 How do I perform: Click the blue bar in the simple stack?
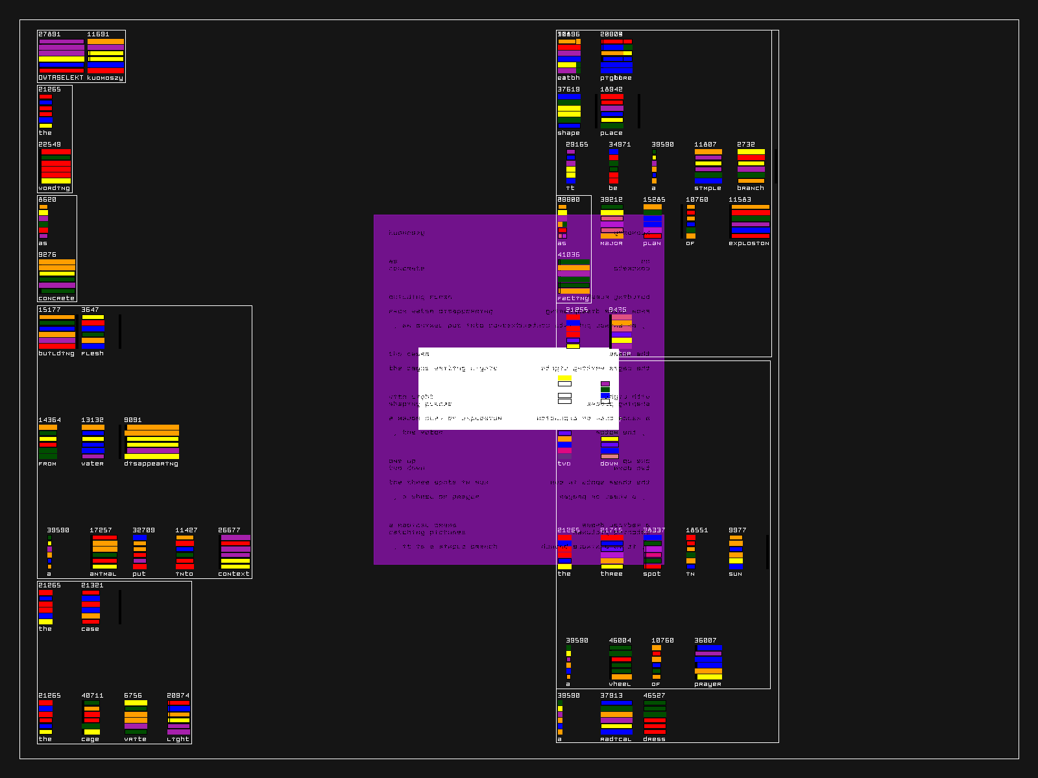(708, 181)
